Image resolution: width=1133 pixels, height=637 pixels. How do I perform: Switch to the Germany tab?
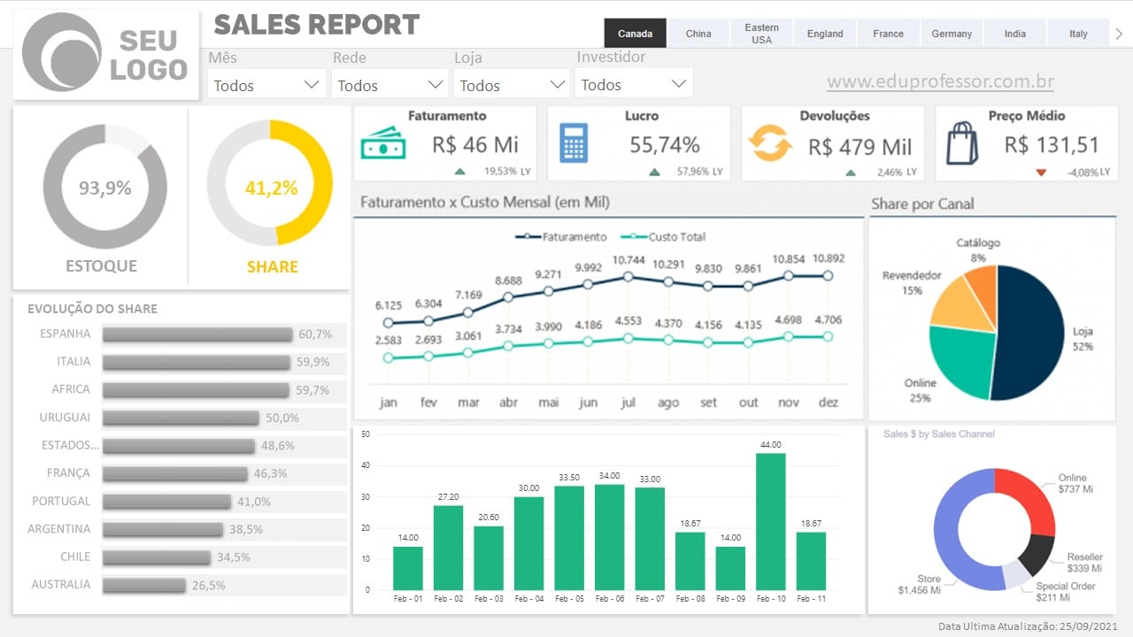click(952, 34)
